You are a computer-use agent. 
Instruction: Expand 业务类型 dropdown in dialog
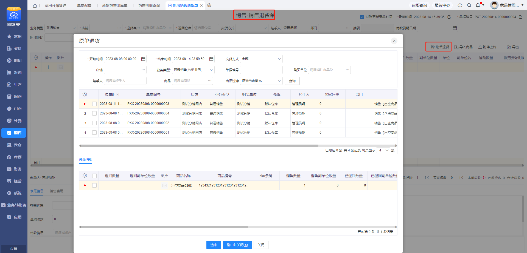pos(211,70)
